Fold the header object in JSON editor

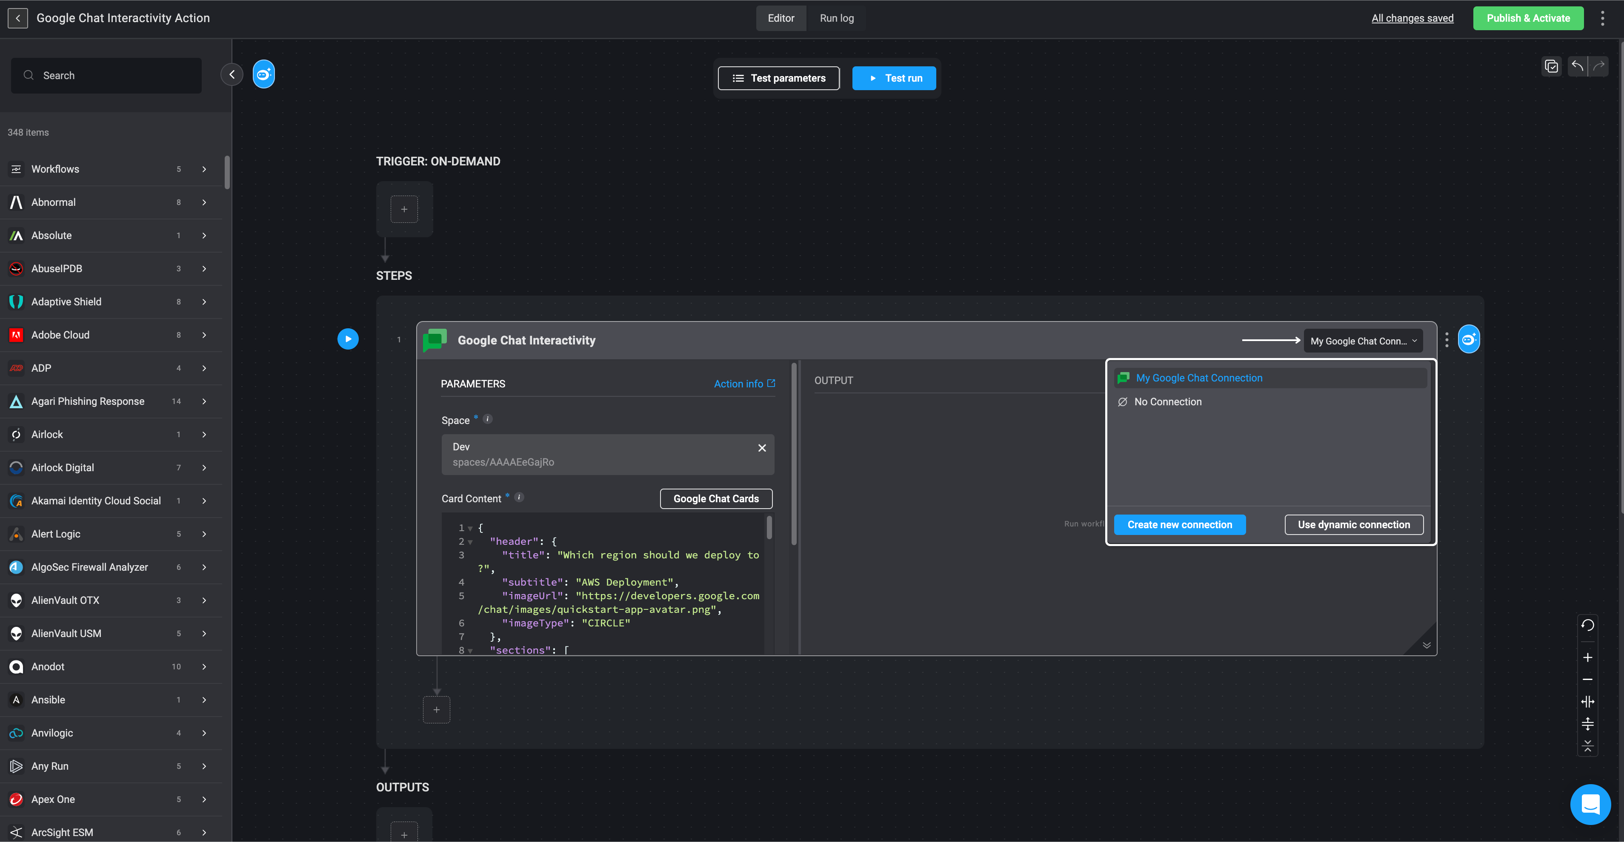470,542
